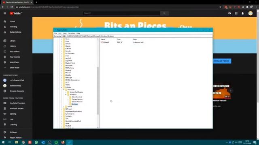Expand the Google registry key

pyautogui.click(x=62, y=51)
